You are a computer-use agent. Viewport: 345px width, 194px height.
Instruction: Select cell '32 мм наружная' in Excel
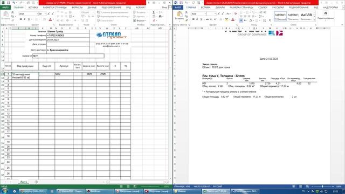click(x=25, y=74)
